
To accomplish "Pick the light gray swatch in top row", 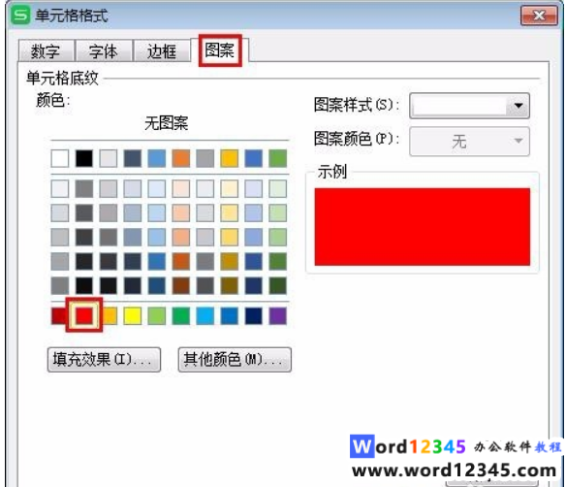I will (109, 158).
